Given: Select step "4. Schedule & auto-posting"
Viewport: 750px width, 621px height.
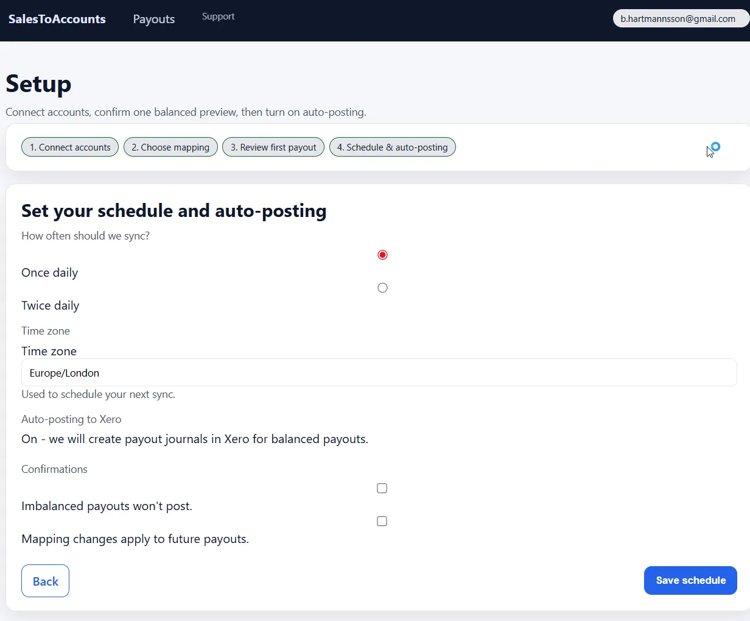Looking at the screenshot, I should point(392,147).
